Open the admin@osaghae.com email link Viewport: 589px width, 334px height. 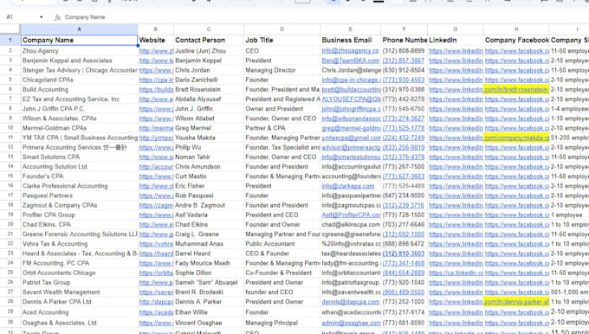pyautogui.click(x=351, y=323)
